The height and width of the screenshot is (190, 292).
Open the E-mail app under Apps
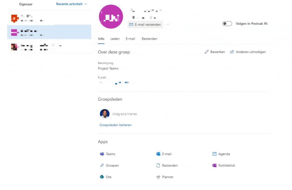(x=164, y=154)
